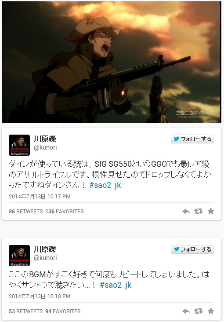Screen dimensions: 224x322
Task: Open Kawahara avatar in second tweet
Action: tap(19, 256)
